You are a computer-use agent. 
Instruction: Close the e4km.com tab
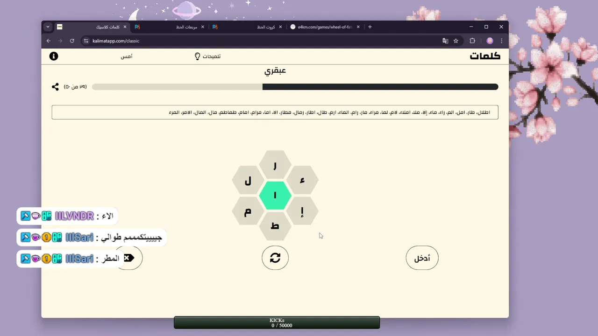click(358, 27)
